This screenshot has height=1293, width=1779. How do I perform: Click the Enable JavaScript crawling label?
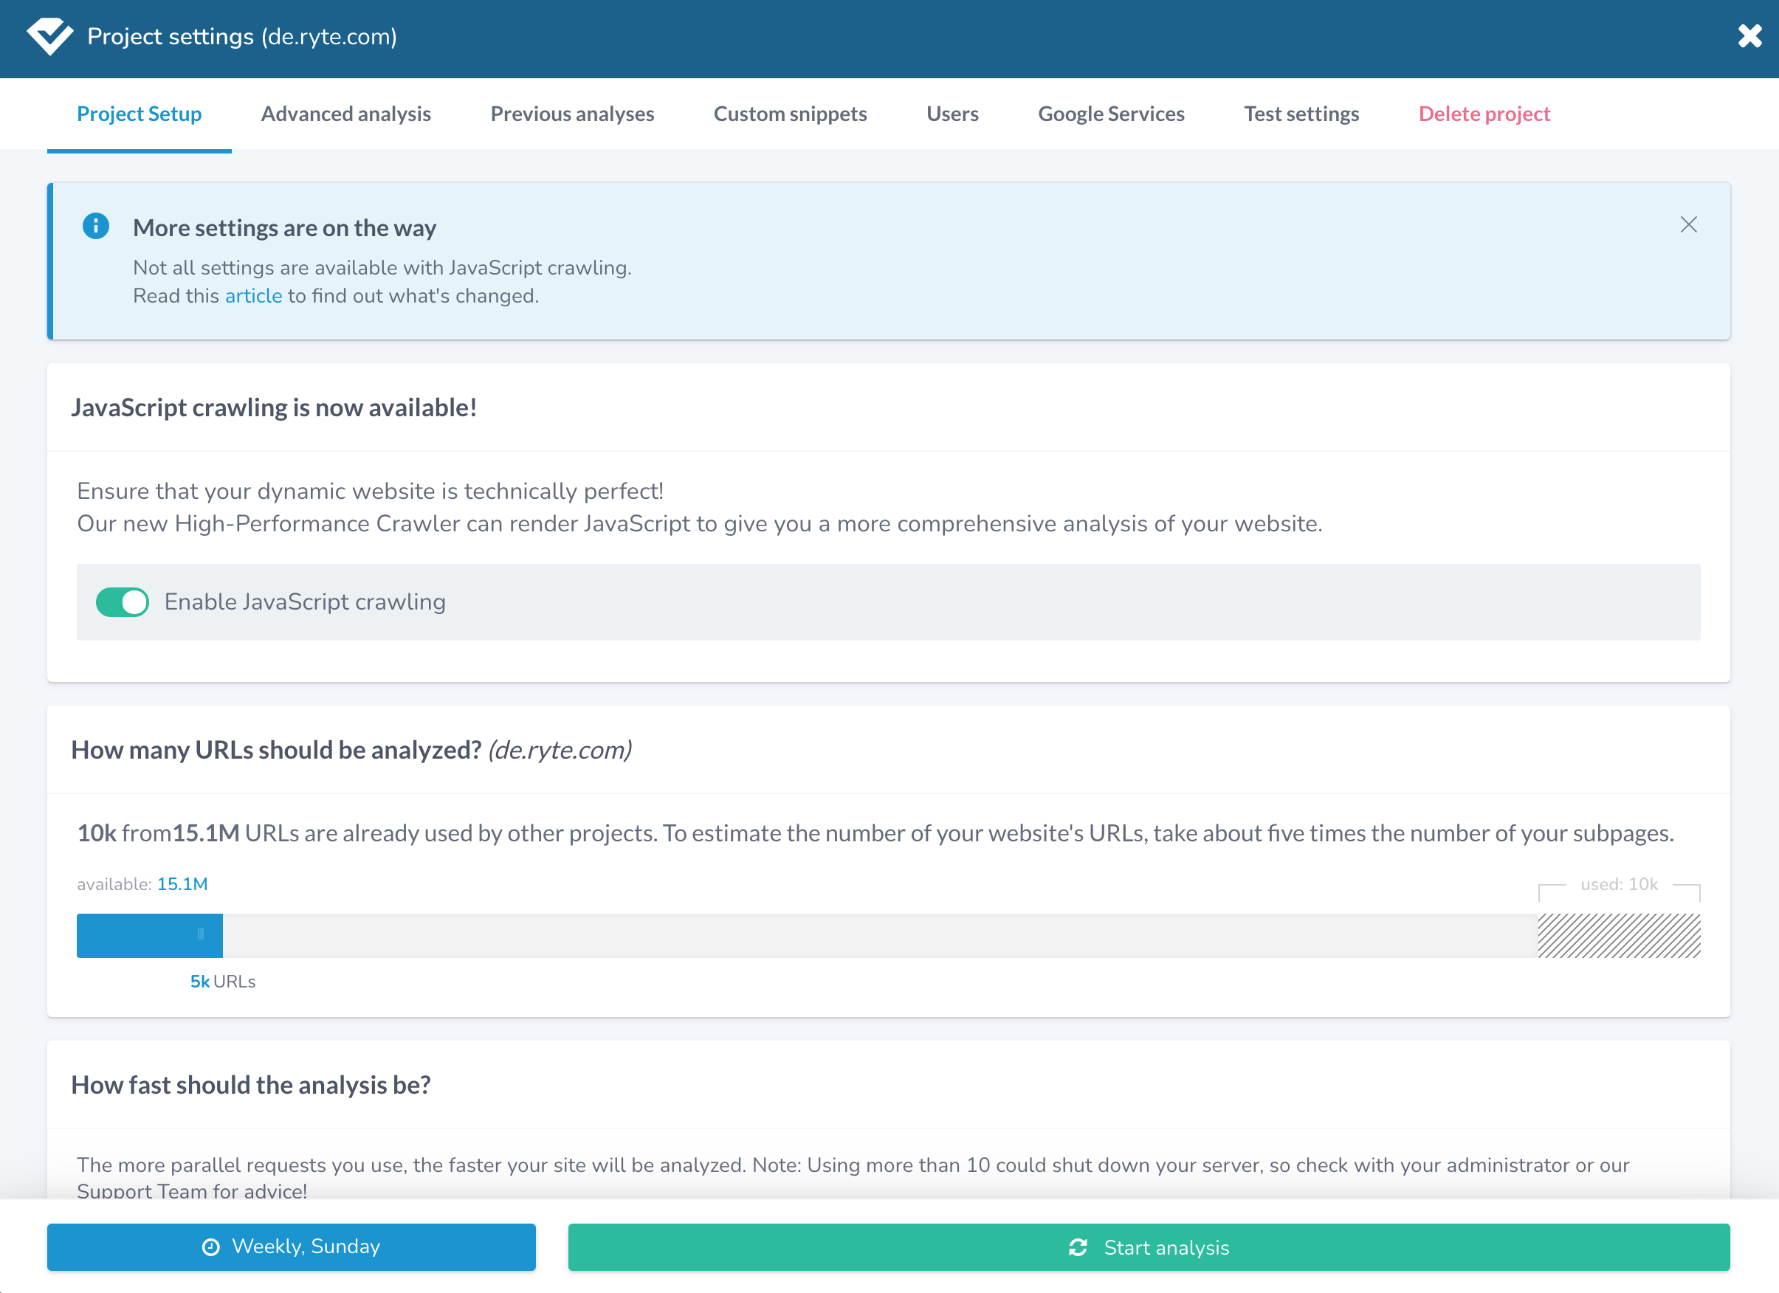[x=305, y=602]
